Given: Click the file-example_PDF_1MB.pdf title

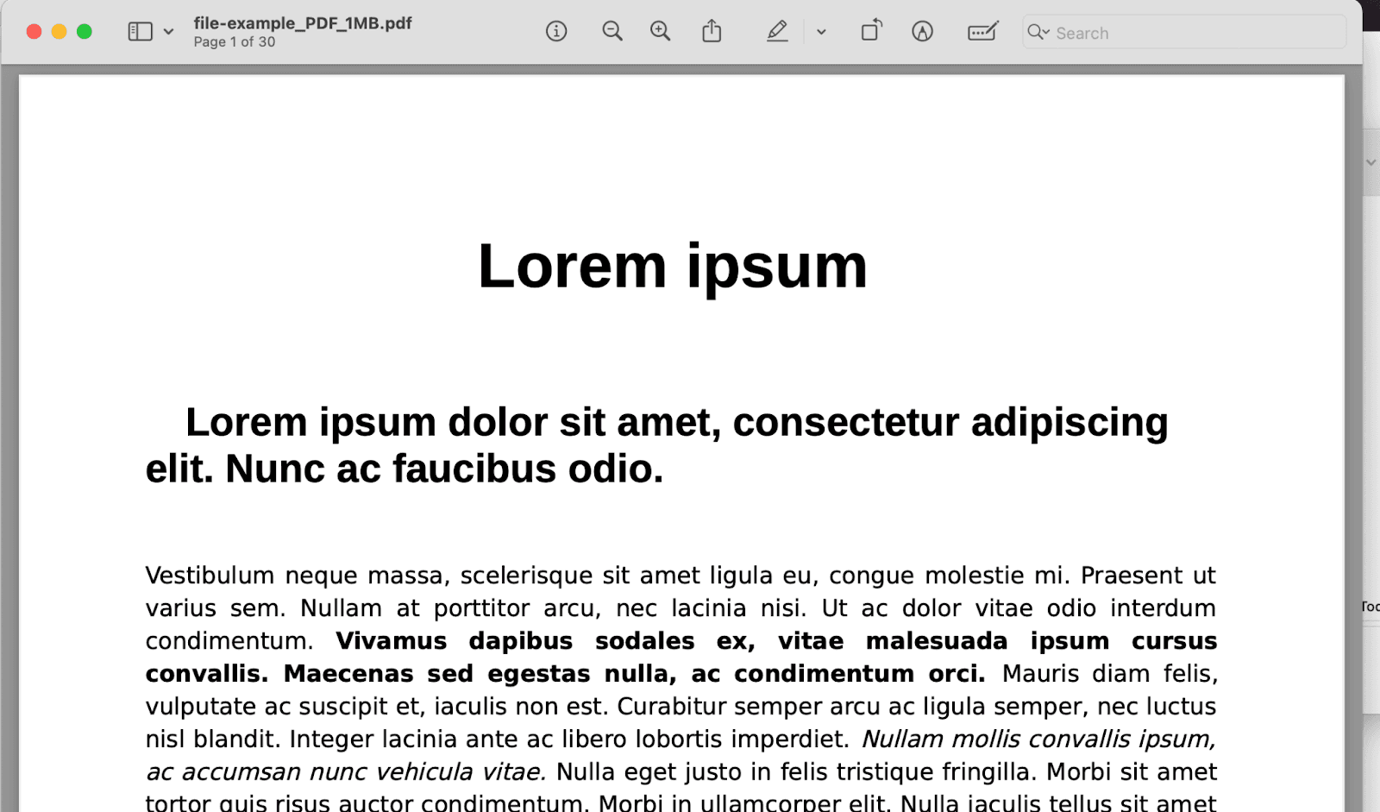Looking at the screenshot, I should (x=303, y=23).
